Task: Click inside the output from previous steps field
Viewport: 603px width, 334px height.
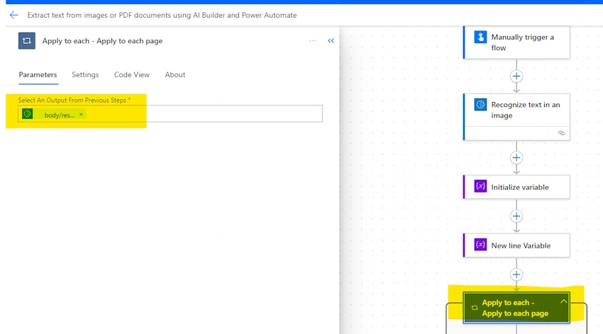Action: point(170,114)
